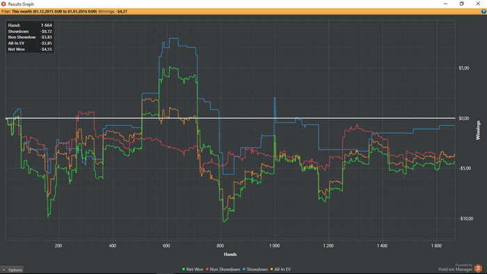Click the 1 600 tick on Hands axis
The image size is (487, 274).
(436, 245)
